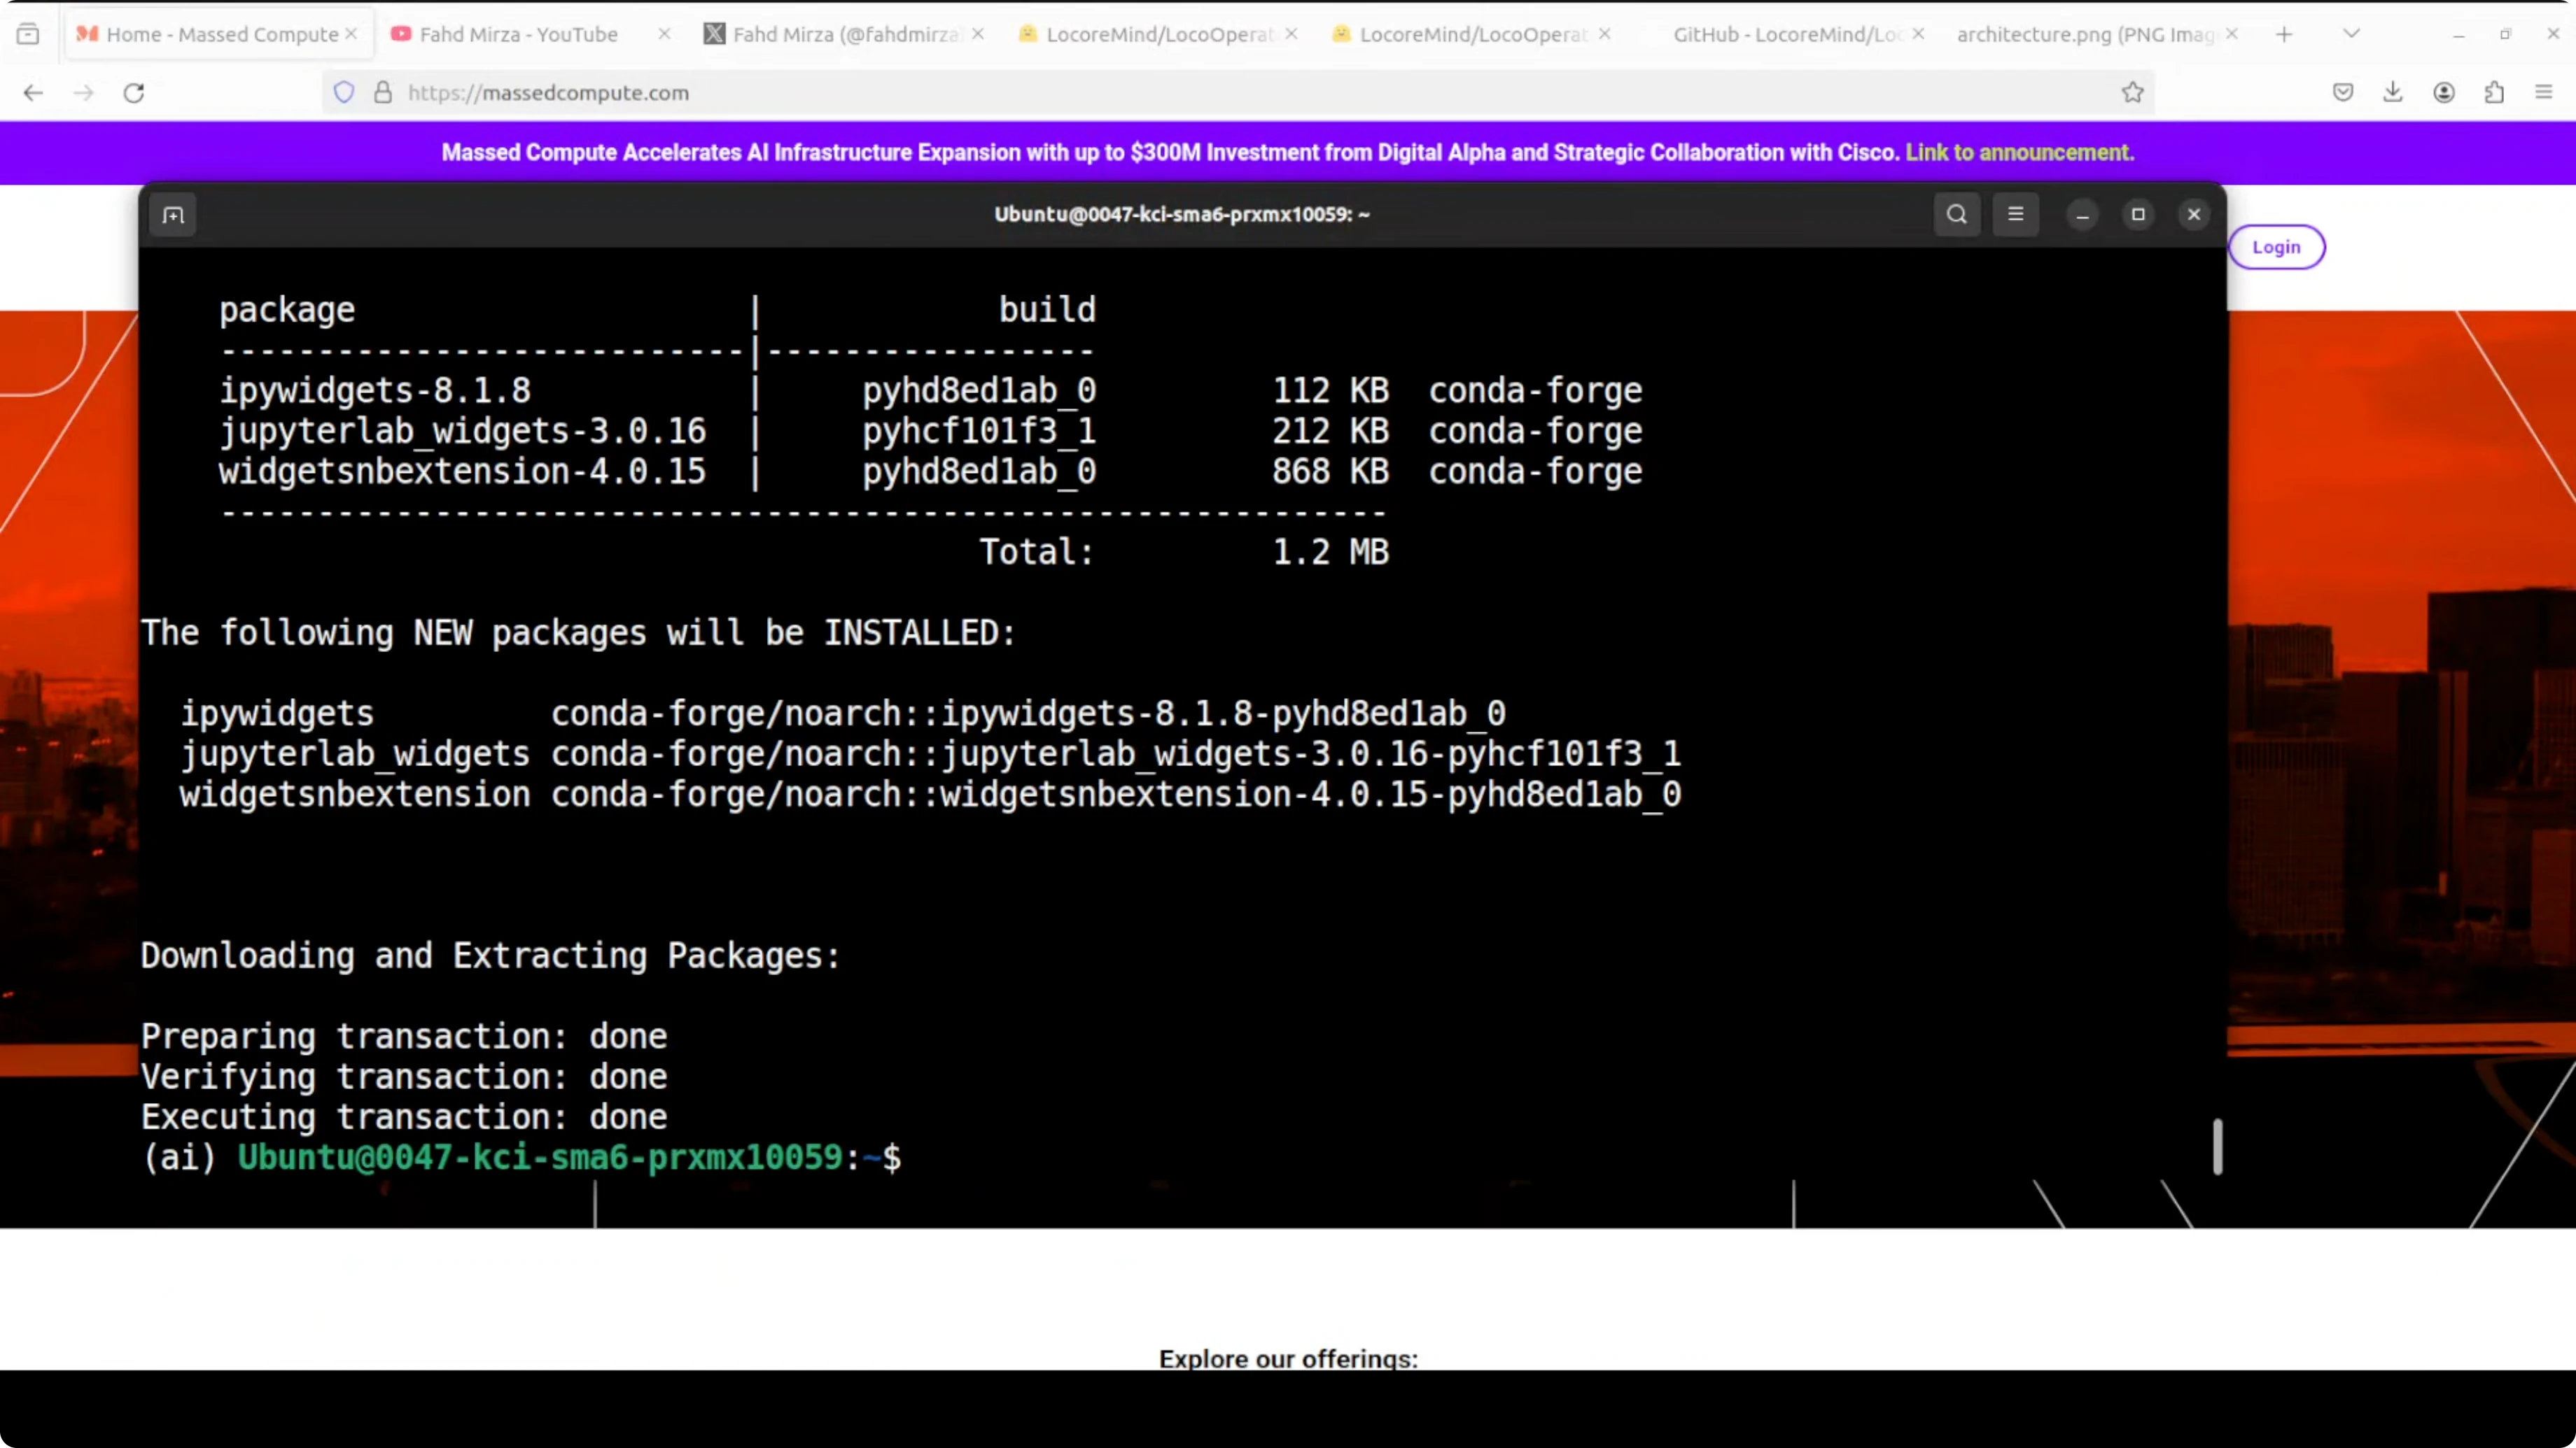2576x1448 pixels.
Task: Open Firefox account profile icon
Action: click(2443, 93)
